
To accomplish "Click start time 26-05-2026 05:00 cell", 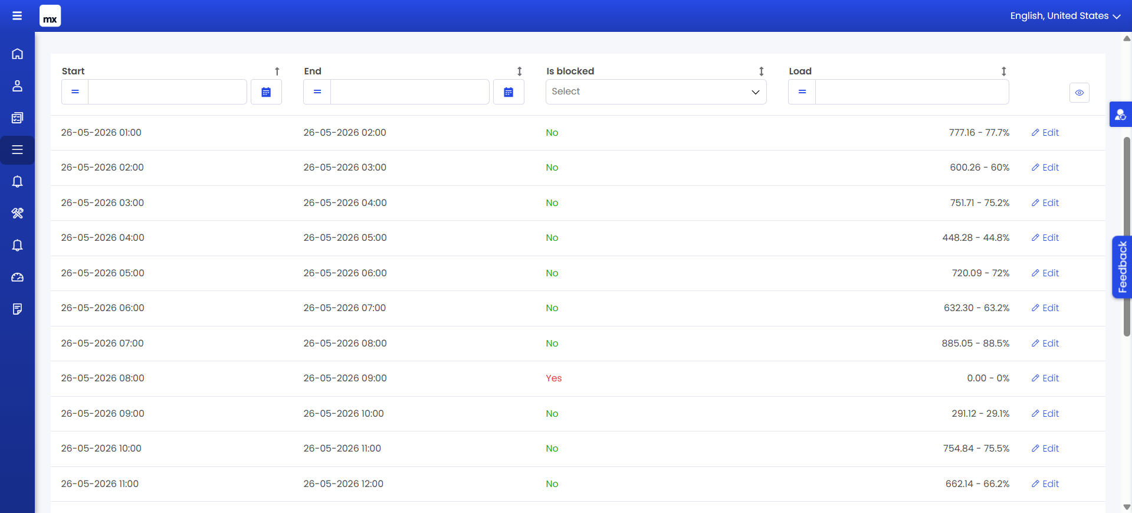I will click(x=103, y=273).
